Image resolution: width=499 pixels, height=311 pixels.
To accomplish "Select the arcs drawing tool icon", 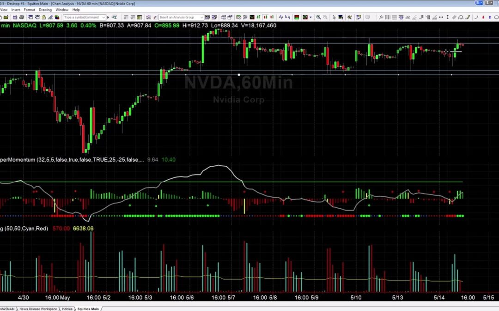I will [x=461, y=18].
